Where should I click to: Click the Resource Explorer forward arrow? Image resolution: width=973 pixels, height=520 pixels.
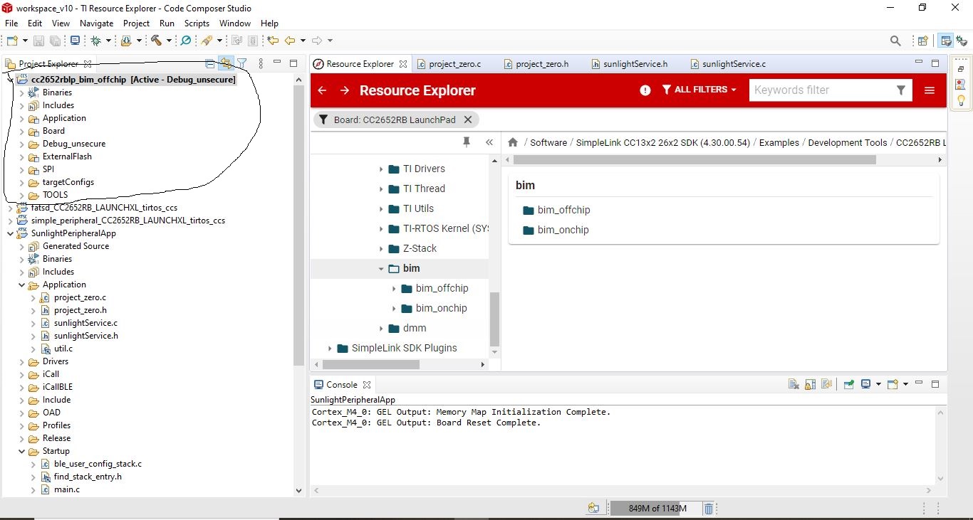coord(345,90)
